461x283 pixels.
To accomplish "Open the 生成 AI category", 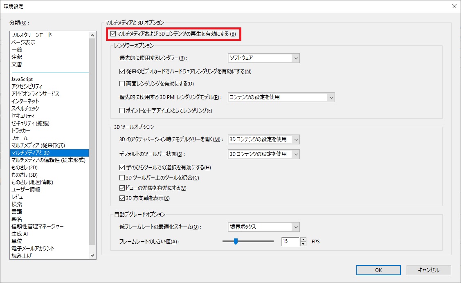I will coord(20,234).
